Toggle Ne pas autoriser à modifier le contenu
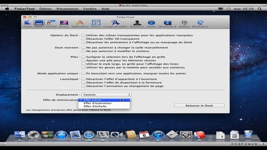Viewport: 267px width, 150px height. 83,51
